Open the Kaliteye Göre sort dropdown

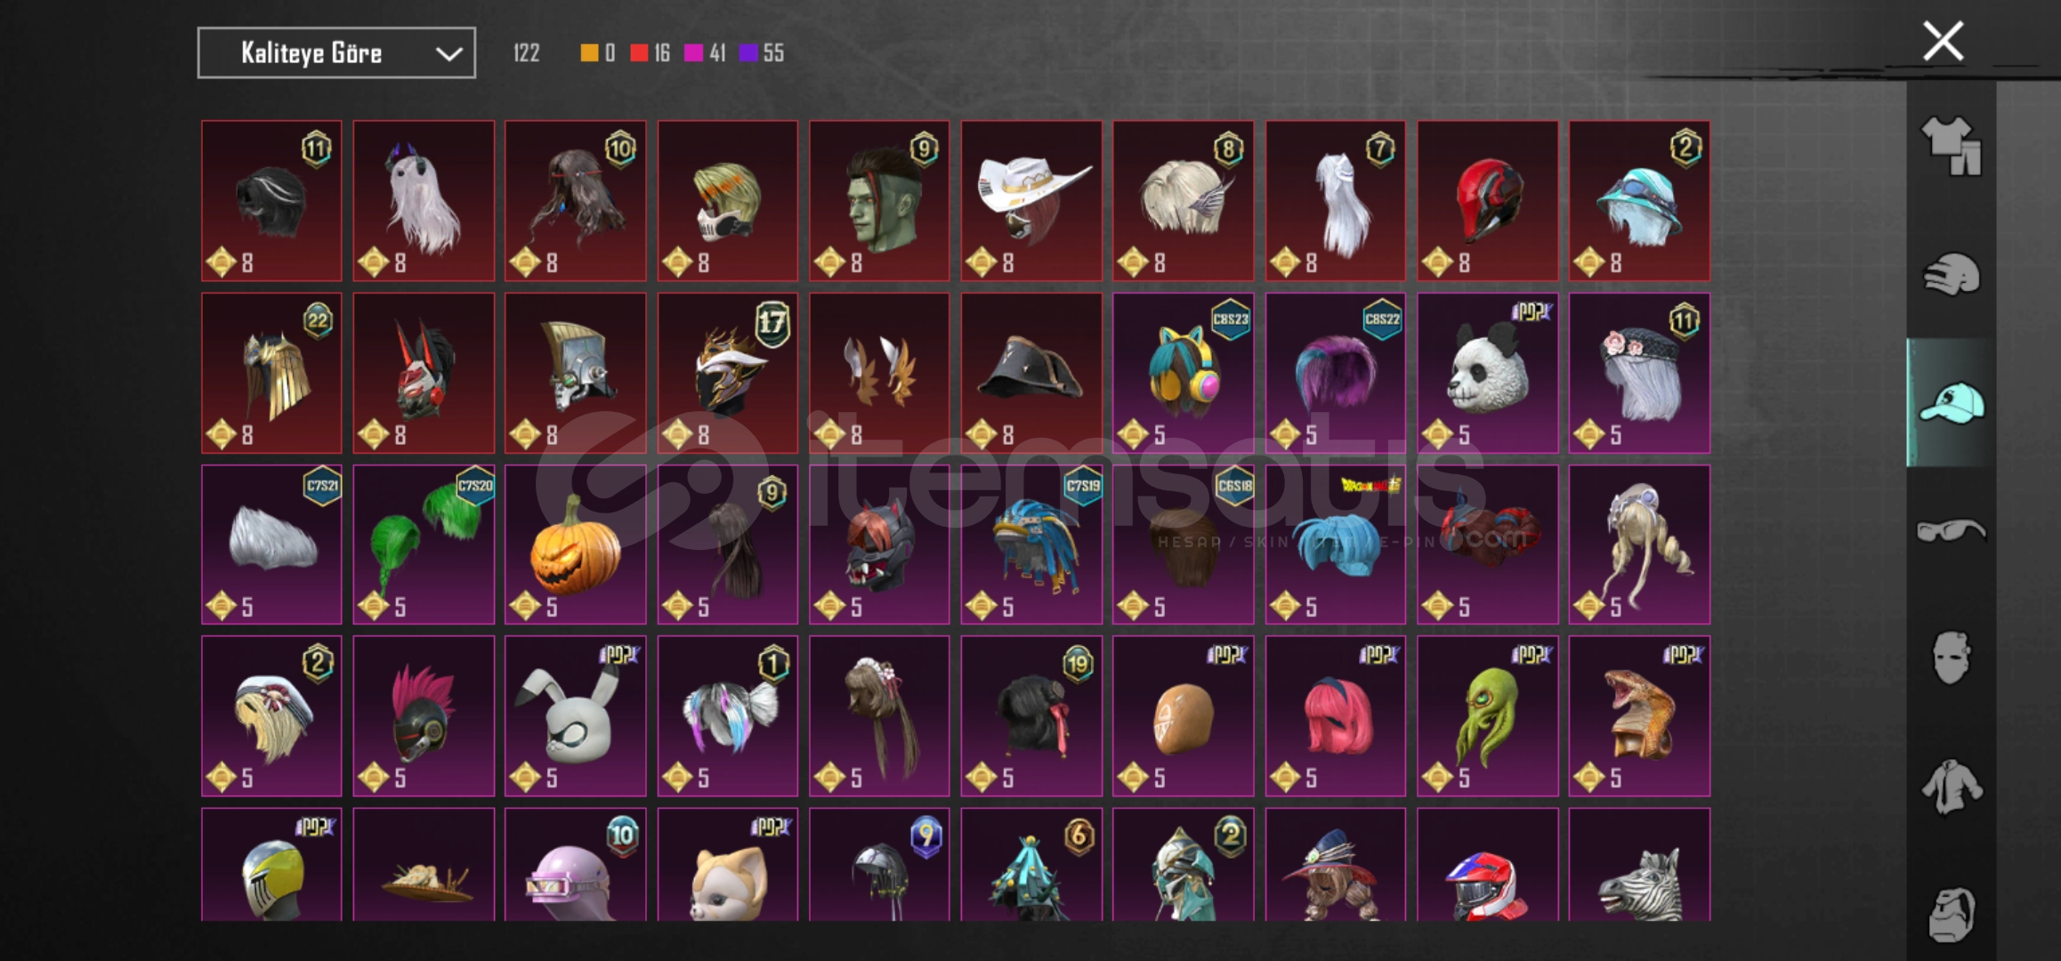(336, 53)
